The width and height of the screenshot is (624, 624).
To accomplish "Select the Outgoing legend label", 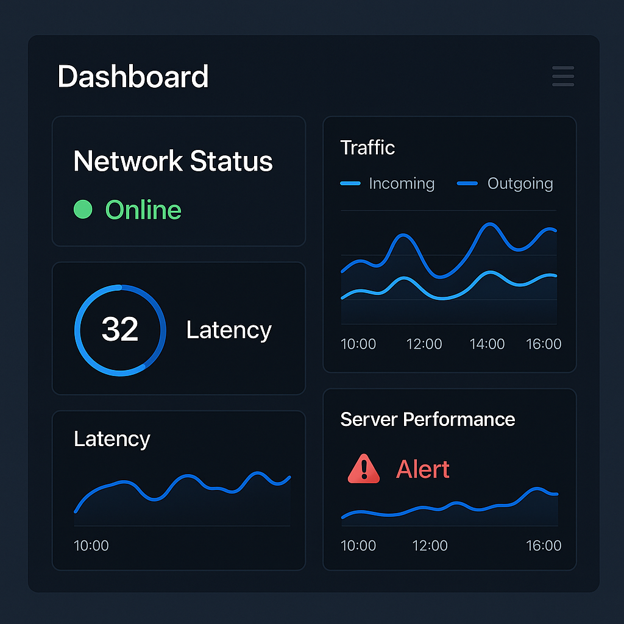I will (x=520, y=184).
